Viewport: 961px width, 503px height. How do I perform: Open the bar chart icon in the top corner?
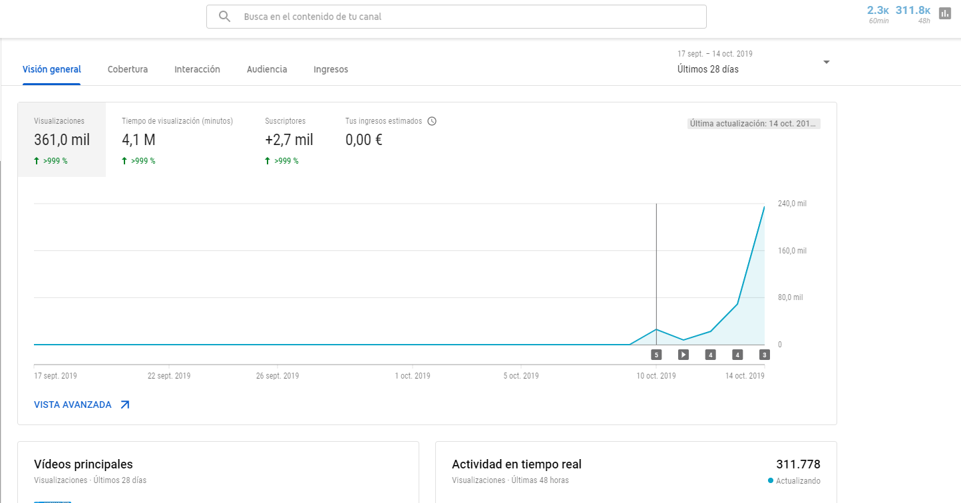(944, 13)
